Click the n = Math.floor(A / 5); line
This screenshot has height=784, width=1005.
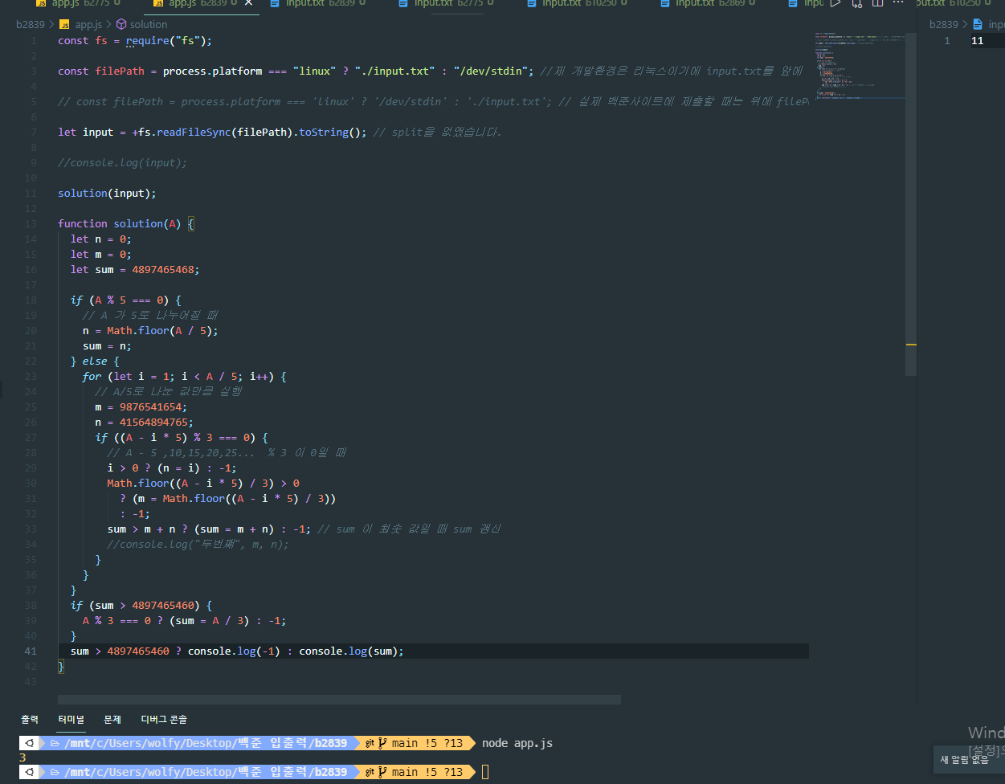(x=150, y=330)
